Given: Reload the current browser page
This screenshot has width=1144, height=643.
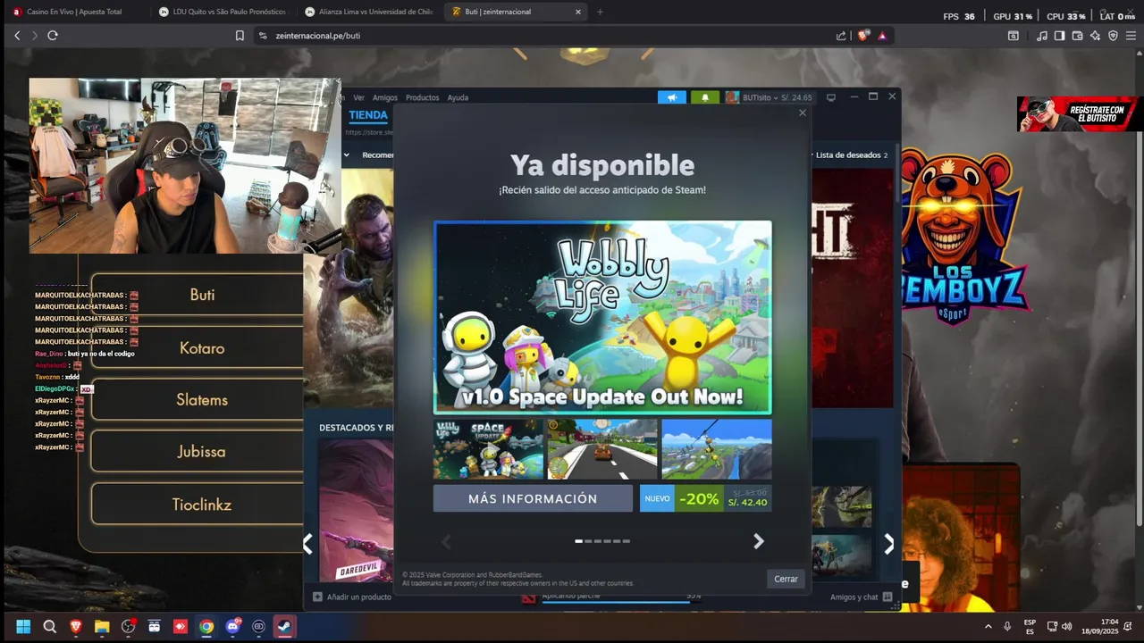Looking at the screenshot, I should (53, 36).
